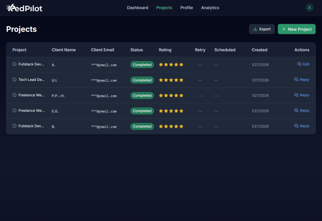322x221 pixels.
Task: Select the Projects nav tab
Action: pos(164,8)
